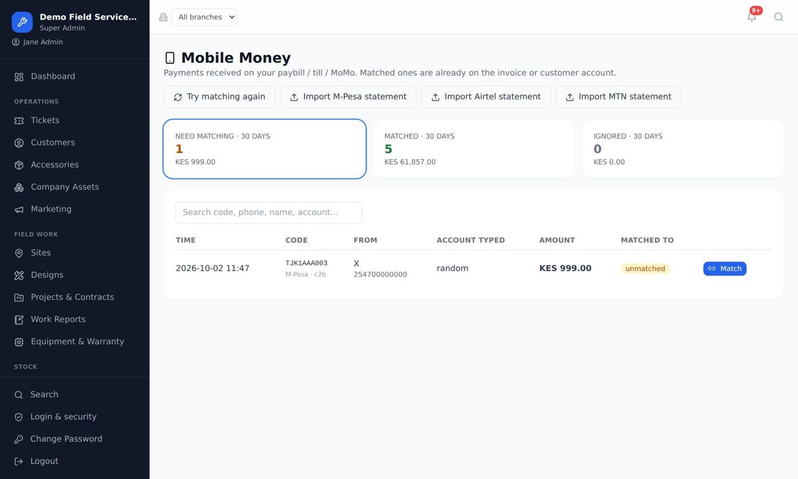The width and height of the screenshot is (798, 479).
Task: Click the blue Match button
Action: pos(724,269)
